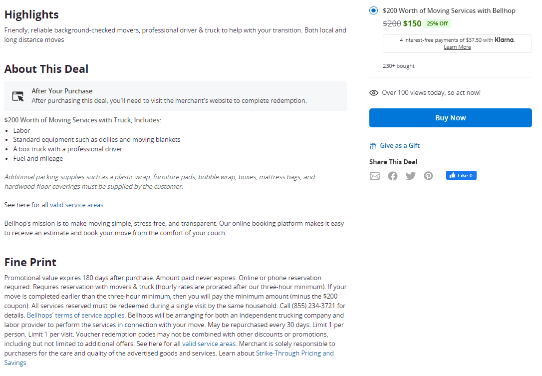
Task: Share this deal on Facebook icon
Action: (393, 176)
